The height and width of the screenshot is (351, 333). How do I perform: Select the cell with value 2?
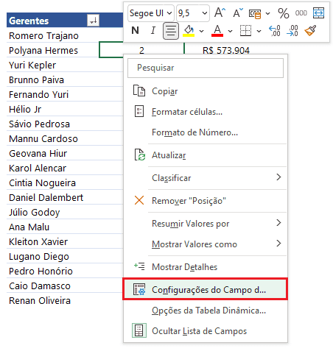click(141, 51)
